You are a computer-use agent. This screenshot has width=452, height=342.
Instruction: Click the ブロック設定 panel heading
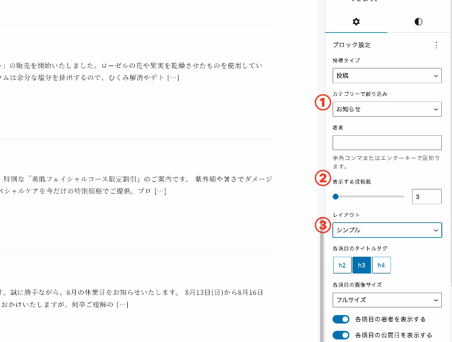coord(352,45)
